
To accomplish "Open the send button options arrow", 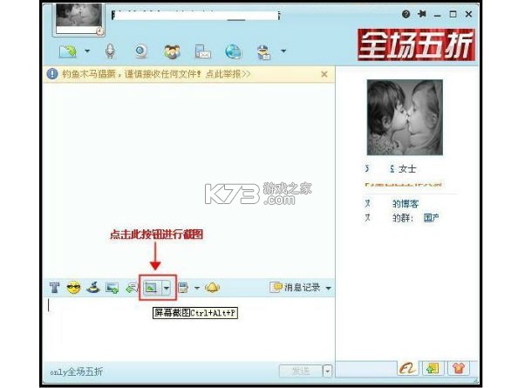I will [327, 371].
